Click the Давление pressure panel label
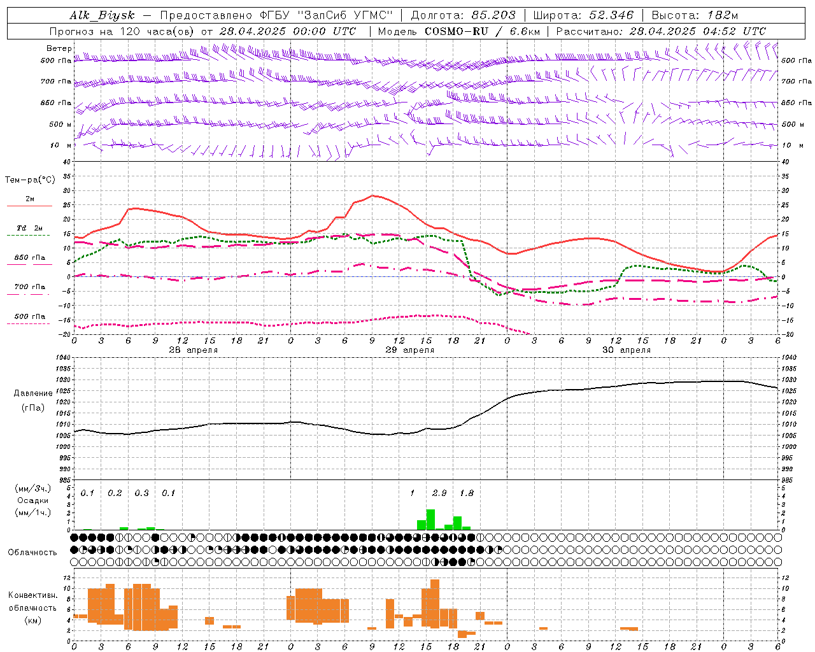Viewport: 815px width, 652px height. pyautogui.click(x=33, y=393)
